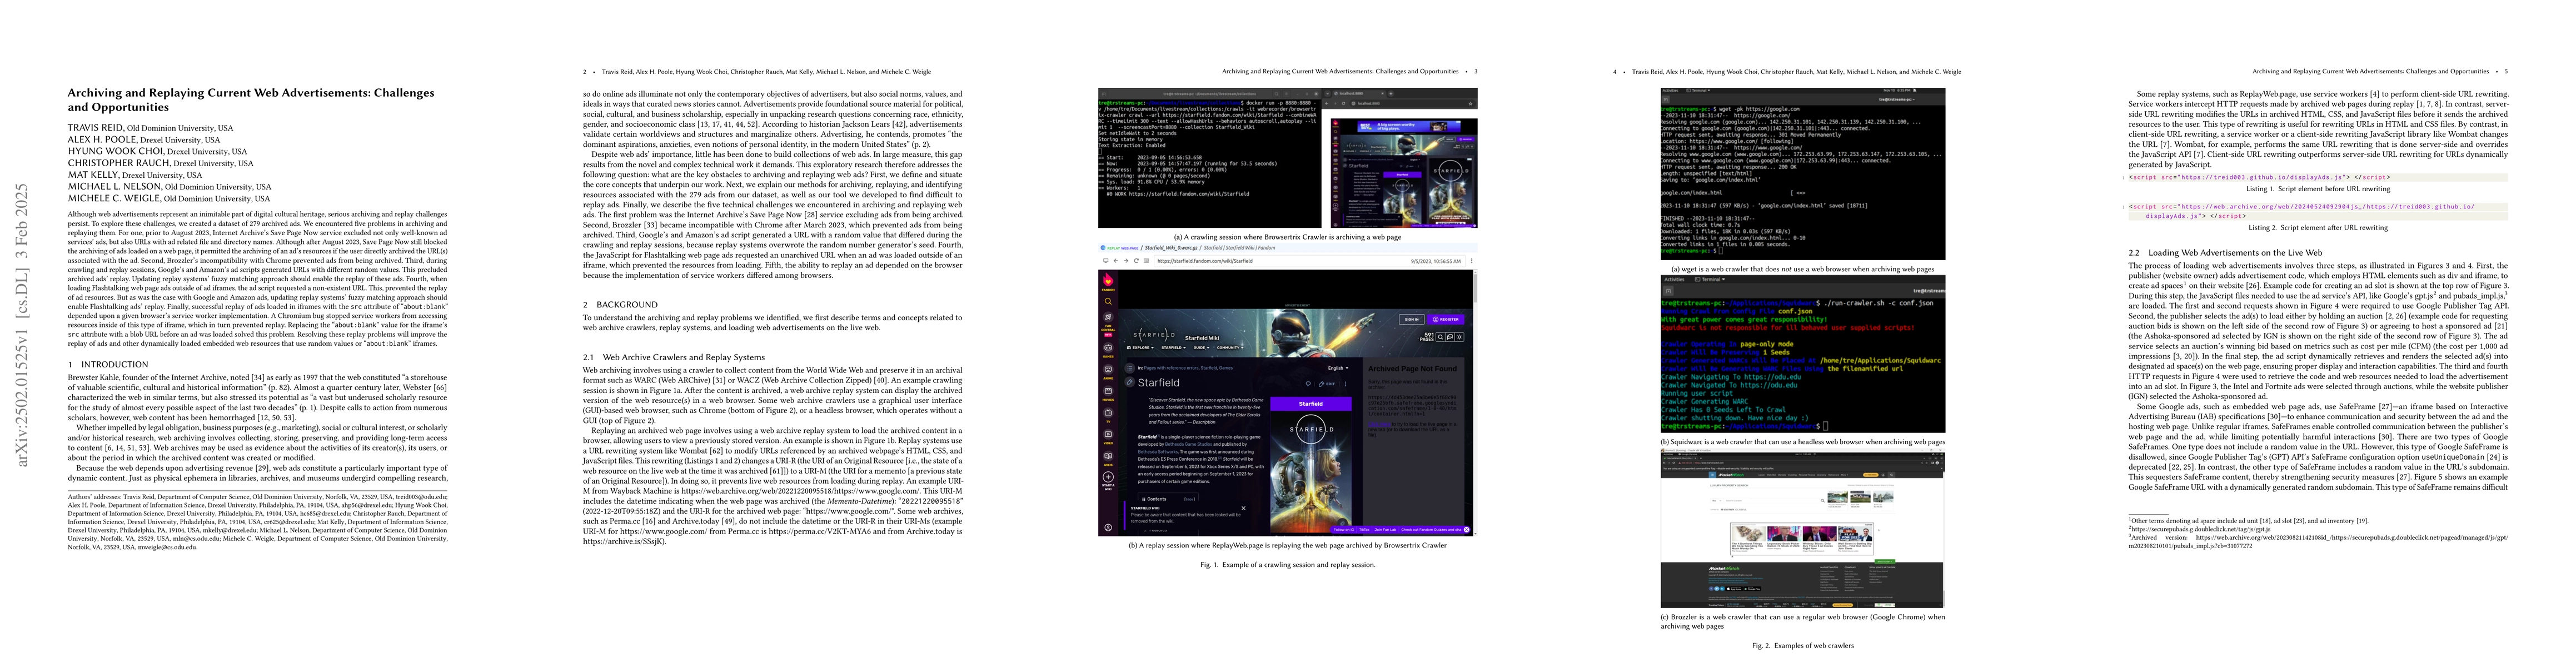The width and height of the screenshot is (2576, 667).
Task: Click the REGISTER button in figure
Action: [1446, 320]
